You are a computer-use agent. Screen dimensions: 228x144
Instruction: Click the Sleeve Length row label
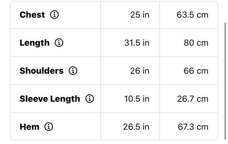point(50,99)
